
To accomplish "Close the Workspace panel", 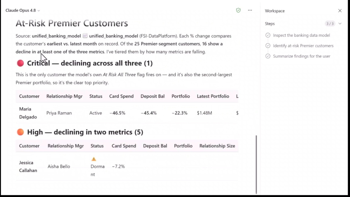I will (x=340, y=11).
